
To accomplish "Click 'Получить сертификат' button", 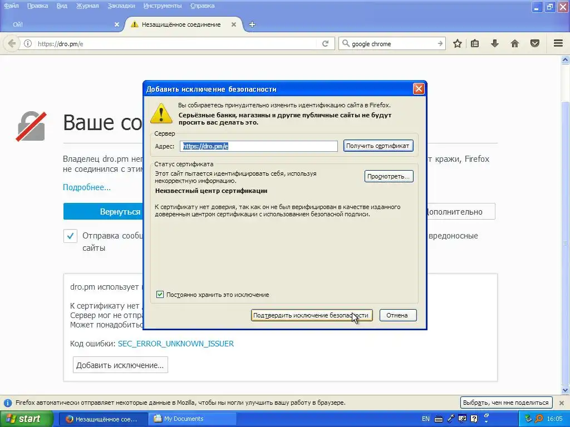I will click(x=378, y=146).
